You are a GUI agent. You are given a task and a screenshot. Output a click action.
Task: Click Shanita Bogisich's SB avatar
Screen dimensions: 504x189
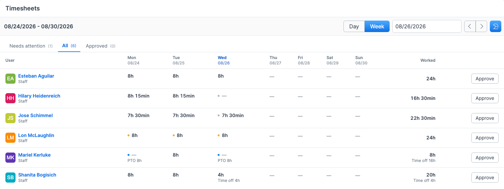click(10, 178)
